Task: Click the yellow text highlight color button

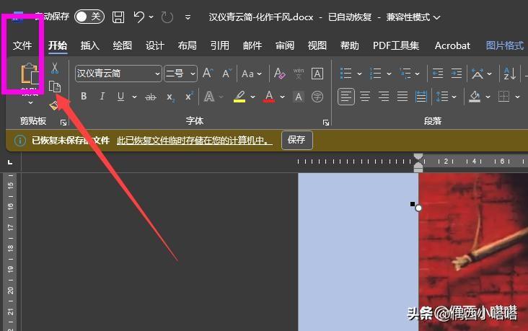Action: click(x=239, y=97)
